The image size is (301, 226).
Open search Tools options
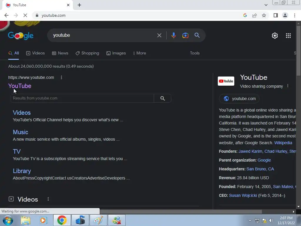click(195, 53)
